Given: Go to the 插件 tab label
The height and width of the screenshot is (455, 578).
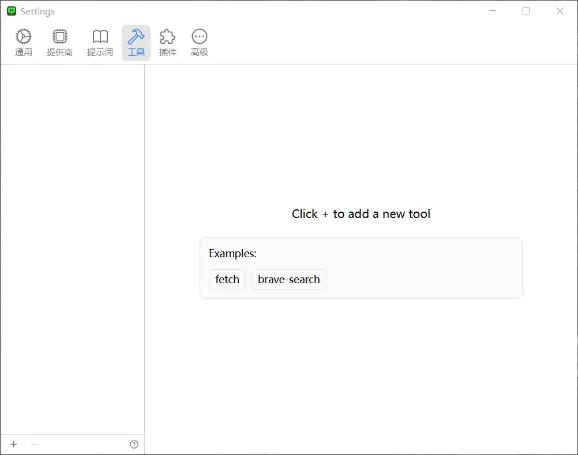Looking at the screenshot, I should pyautogui.click(x=167, y=52).
